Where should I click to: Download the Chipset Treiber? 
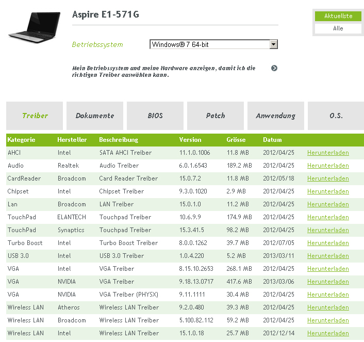(328, 191)
